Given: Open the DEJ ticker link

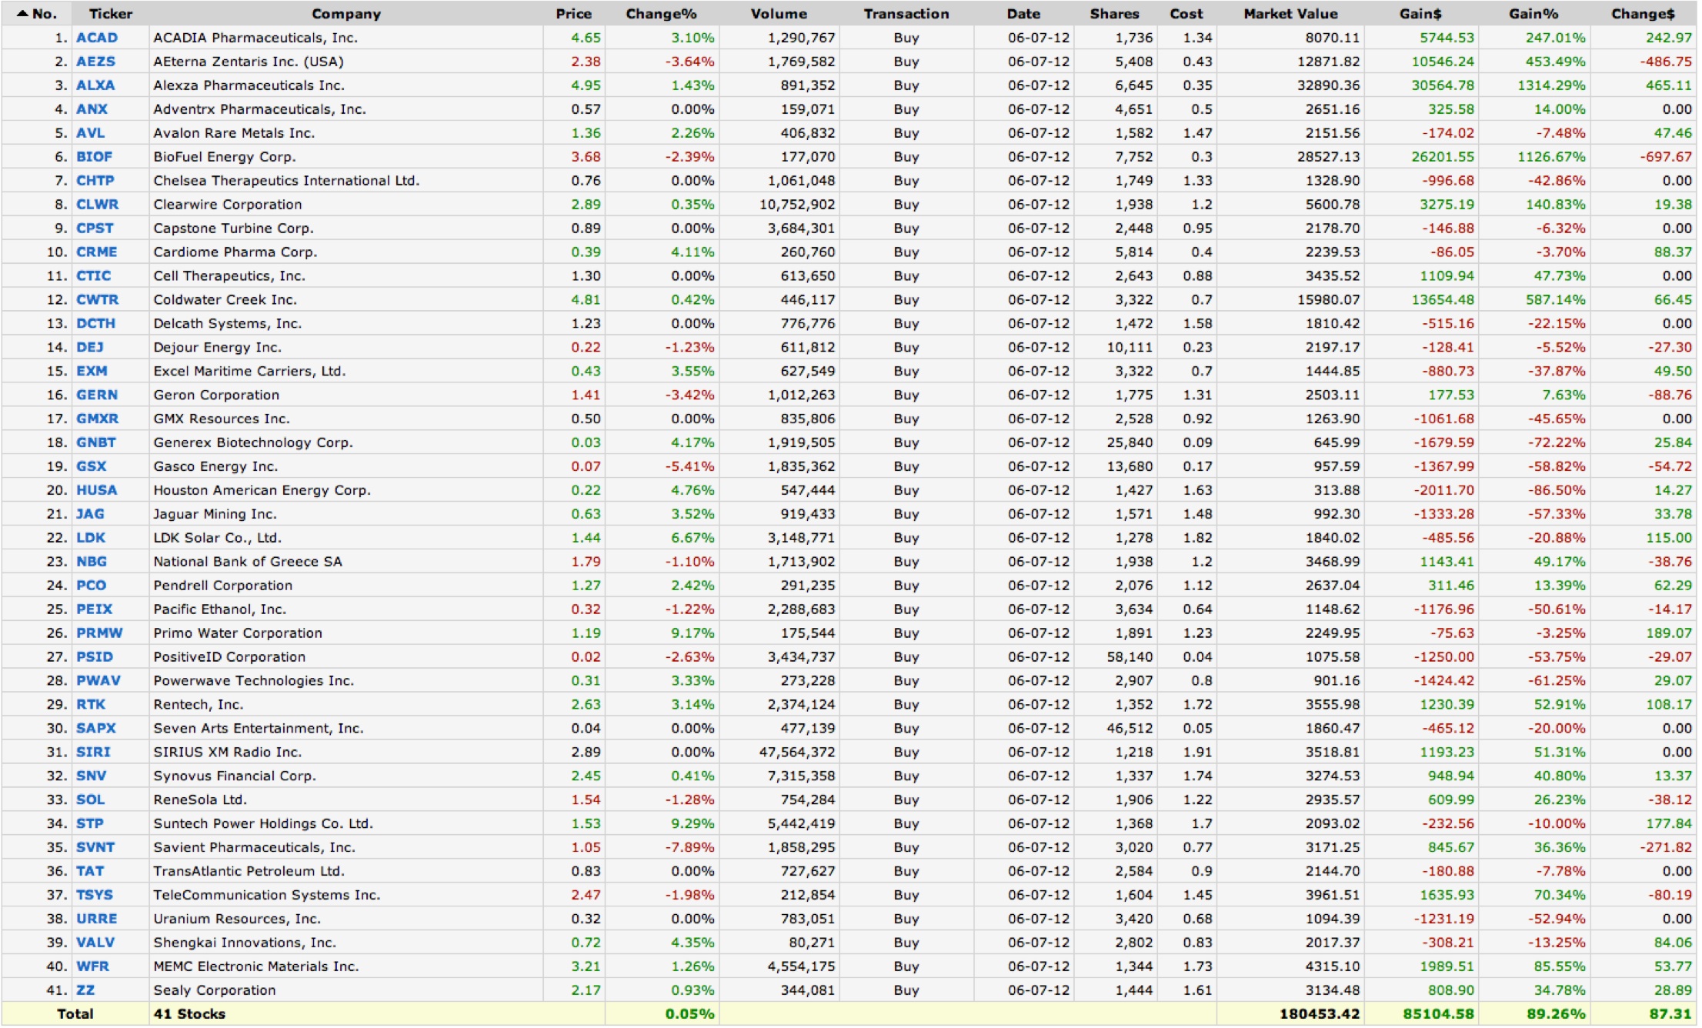Looking at the screenshot, I should (90, 348).
